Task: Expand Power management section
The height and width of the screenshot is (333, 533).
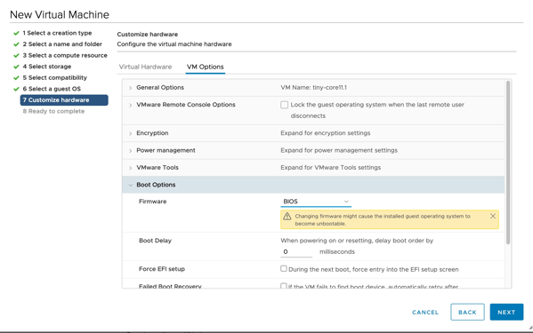Action: click(x=130, y=151)
